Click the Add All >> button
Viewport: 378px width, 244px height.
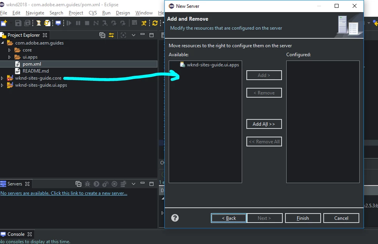click(x=264, y=124)
